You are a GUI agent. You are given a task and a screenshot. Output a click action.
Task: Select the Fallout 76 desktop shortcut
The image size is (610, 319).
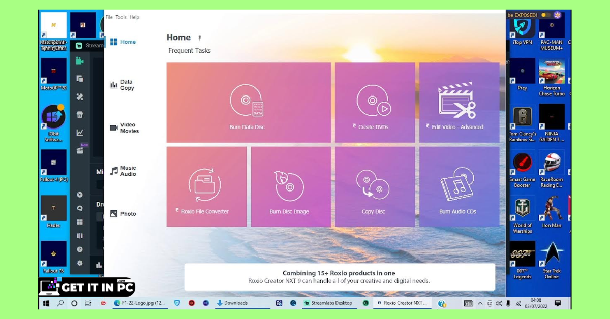click(x=53, y=258)
